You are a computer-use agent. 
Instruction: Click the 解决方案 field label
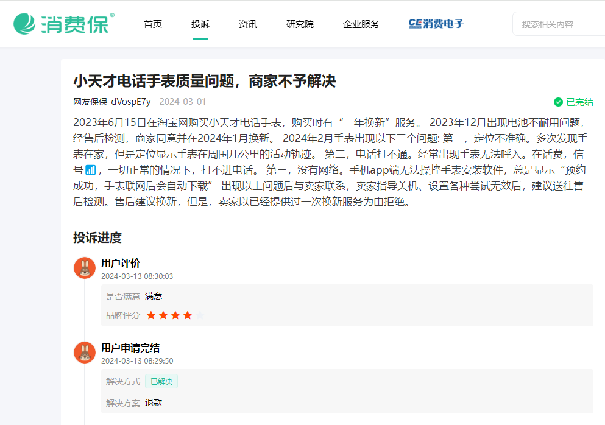click(122, 404)
